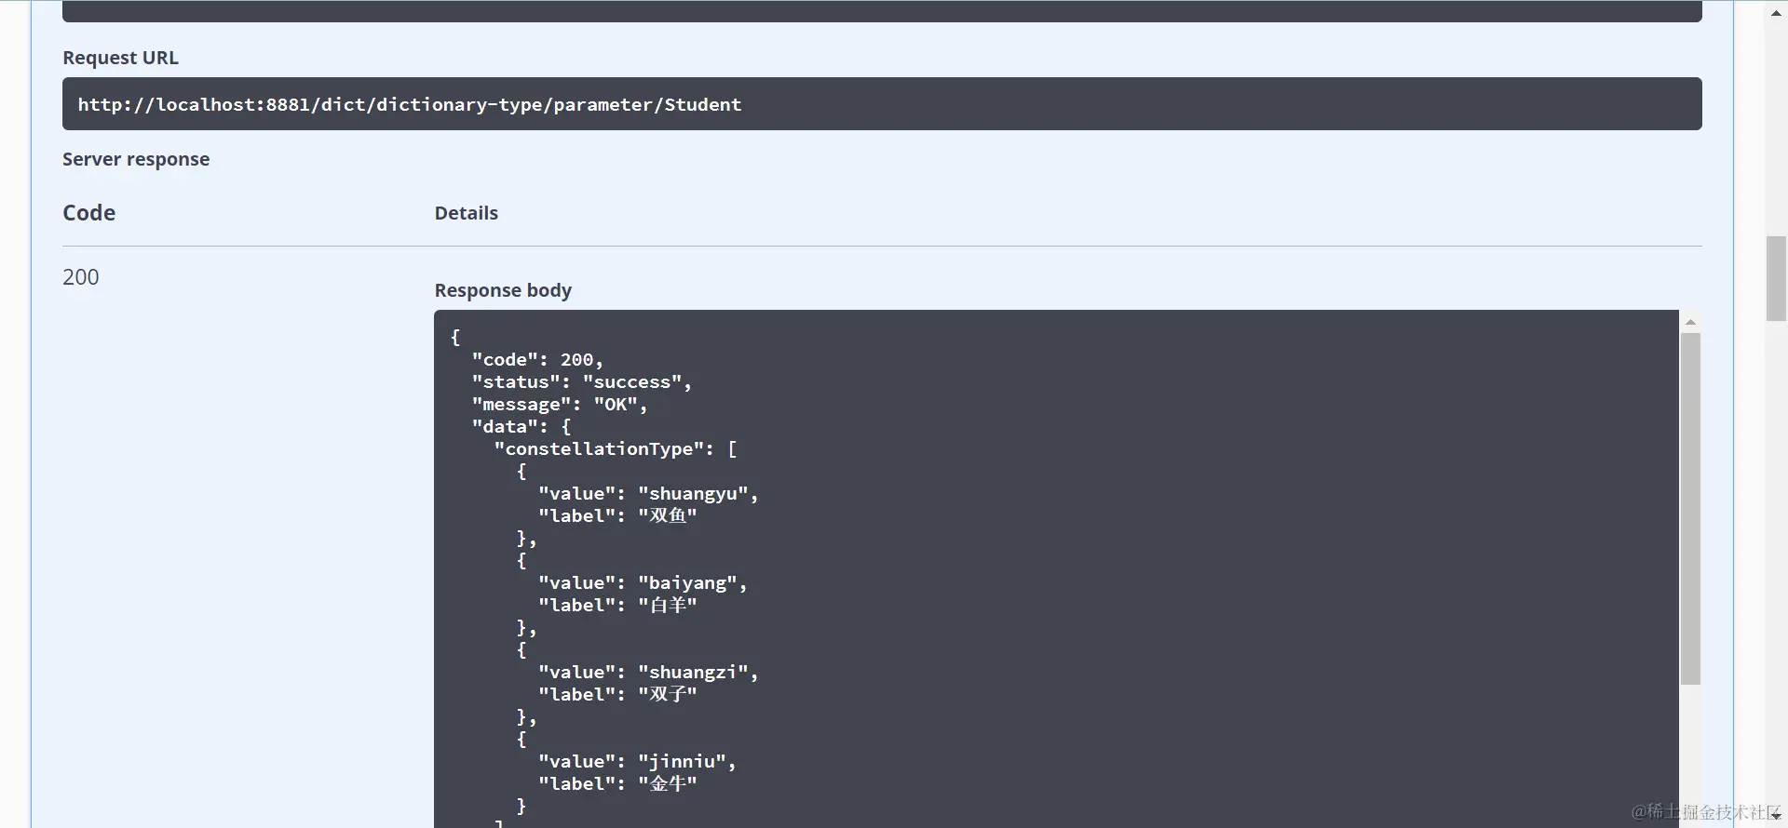Viewport: 1788px width, 828px height.
Task: Click the "shuangzi" value in the JSON
Action: (x=698, y=673)
